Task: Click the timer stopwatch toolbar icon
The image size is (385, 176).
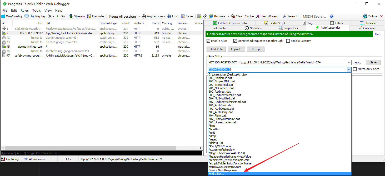Action: coord(205,16)
